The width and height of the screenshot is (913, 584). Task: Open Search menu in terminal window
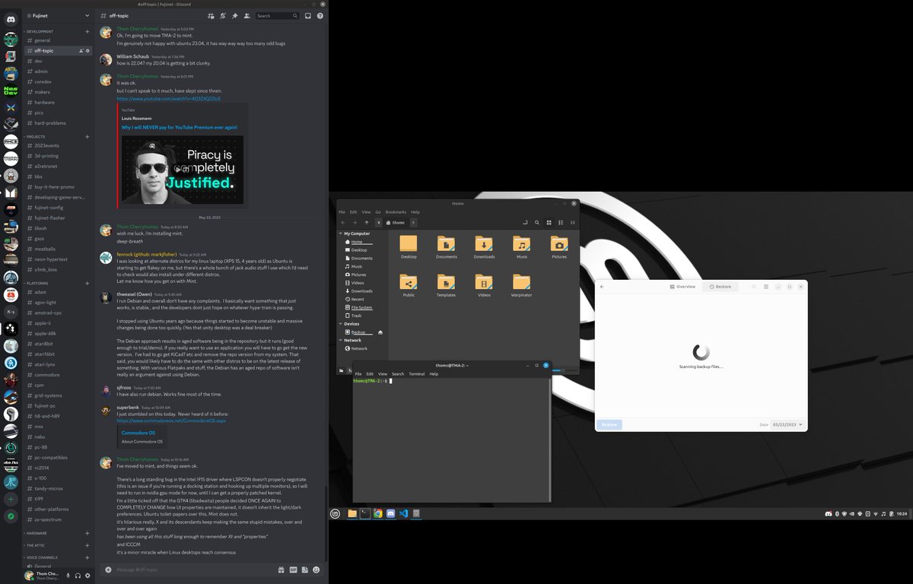[398, 374]
